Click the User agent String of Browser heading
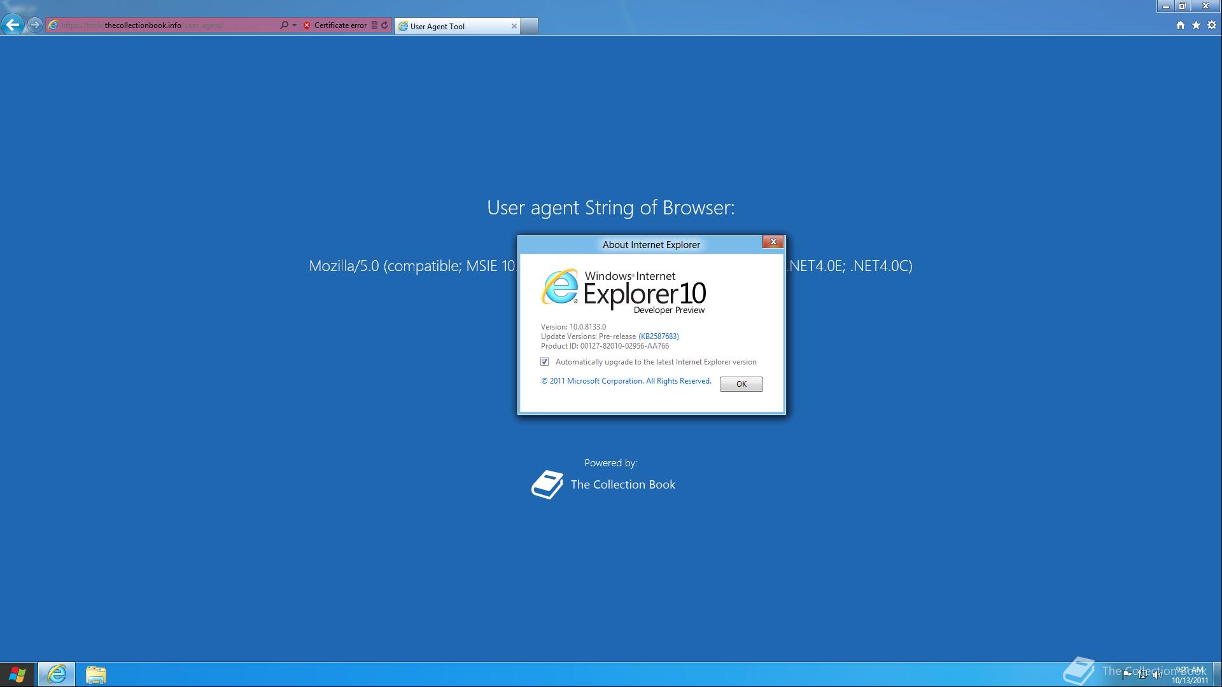The width and height of the screenshot is (1222, 687). point(611,207)
